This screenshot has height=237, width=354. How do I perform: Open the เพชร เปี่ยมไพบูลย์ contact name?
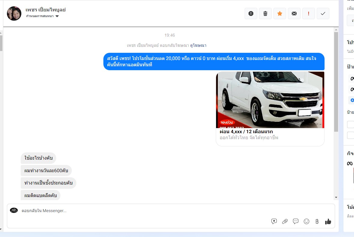point(45,10)
